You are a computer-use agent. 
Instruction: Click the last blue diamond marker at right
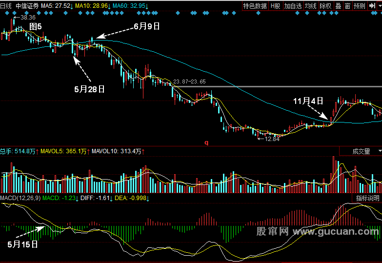click(381, 13)
